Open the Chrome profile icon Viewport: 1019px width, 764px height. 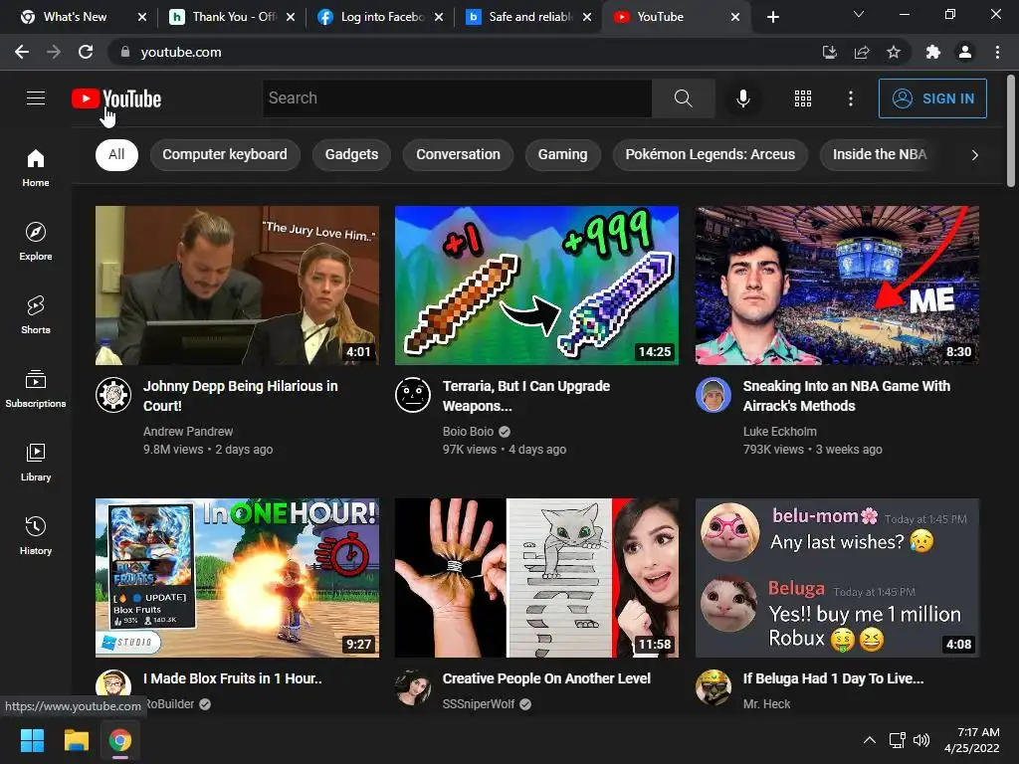point(965,52)
